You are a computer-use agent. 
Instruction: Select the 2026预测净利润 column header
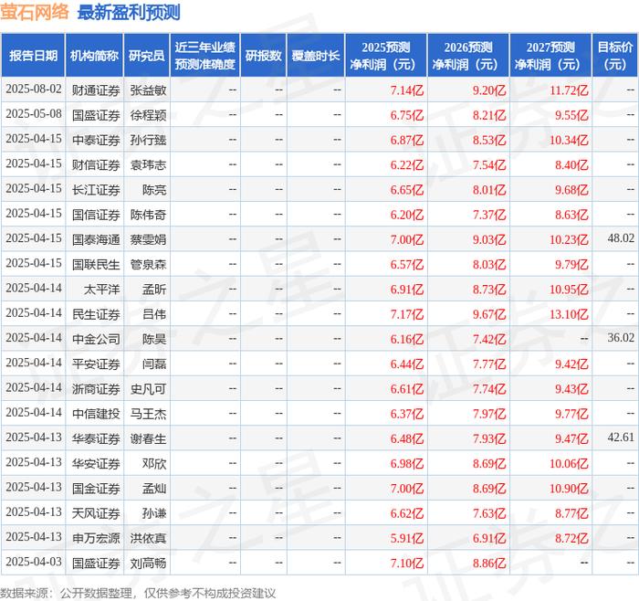[x=468, y=56]
